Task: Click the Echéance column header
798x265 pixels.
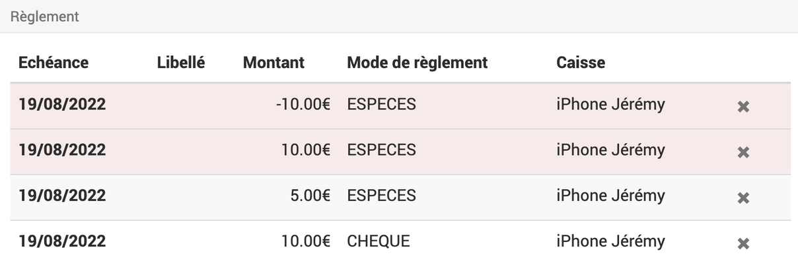Action: point(54,63)
